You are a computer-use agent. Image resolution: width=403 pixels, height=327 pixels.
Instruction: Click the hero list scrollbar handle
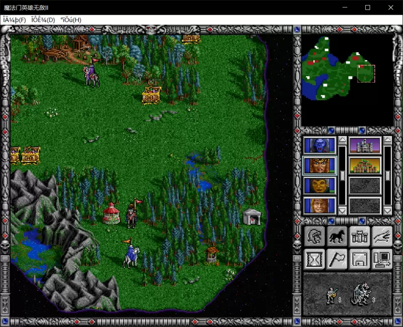[342, 176]
